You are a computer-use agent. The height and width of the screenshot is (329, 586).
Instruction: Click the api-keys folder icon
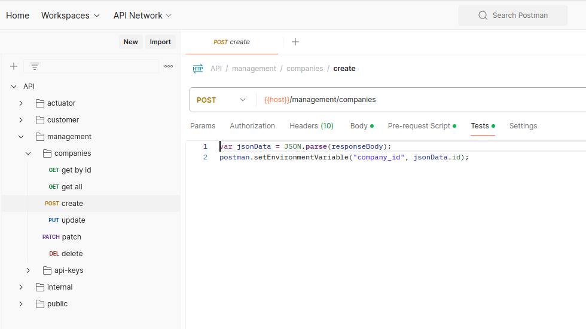(x=47, y=270)
